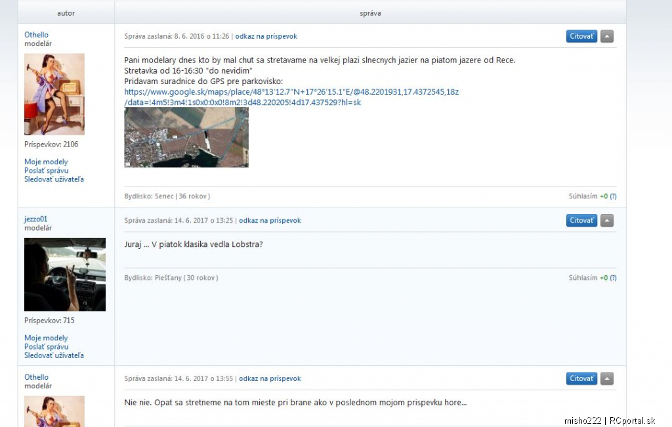Click jezzo01's car interior avatar
The width and height of the screenshot is (672, 427).
click(x=65, y=275)
